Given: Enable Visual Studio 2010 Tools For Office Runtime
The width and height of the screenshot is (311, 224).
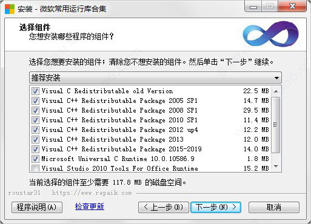Looking at the screenshot, I should click(x=35, y=168).
